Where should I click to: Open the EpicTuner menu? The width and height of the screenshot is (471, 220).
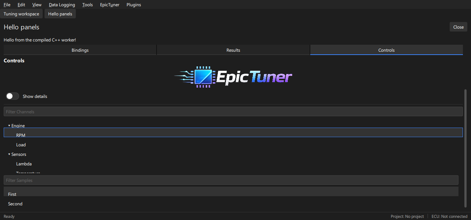tap(110, 5)
